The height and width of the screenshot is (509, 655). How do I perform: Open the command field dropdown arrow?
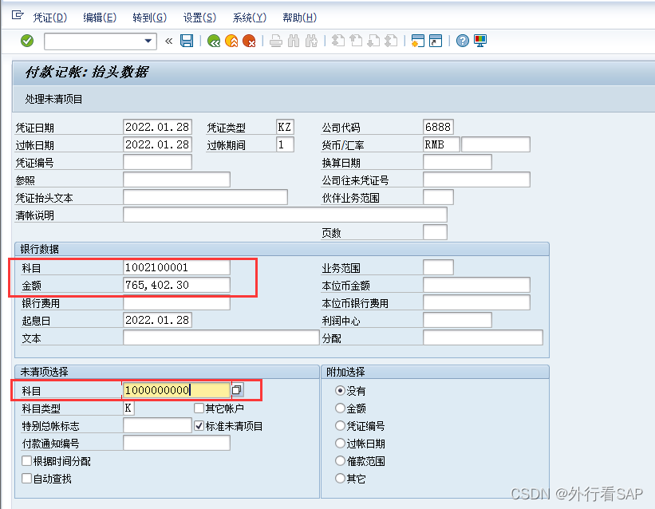point(148,41)
